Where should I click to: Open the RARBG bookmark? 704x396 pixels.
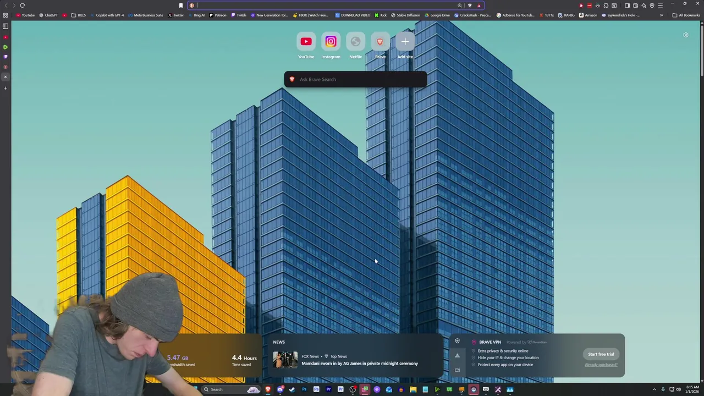[x=566, y=15]
